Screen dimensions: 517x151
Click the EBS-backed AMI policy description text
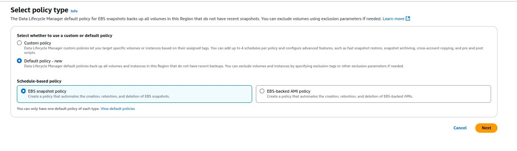[340, 96]
